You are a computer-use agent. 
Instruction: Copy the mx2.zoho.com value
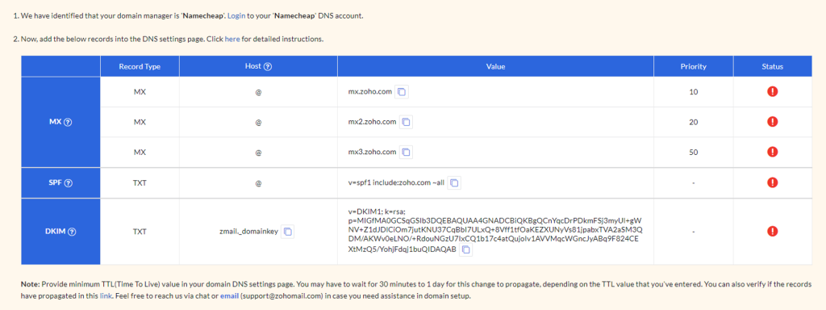tap(407, 122)
